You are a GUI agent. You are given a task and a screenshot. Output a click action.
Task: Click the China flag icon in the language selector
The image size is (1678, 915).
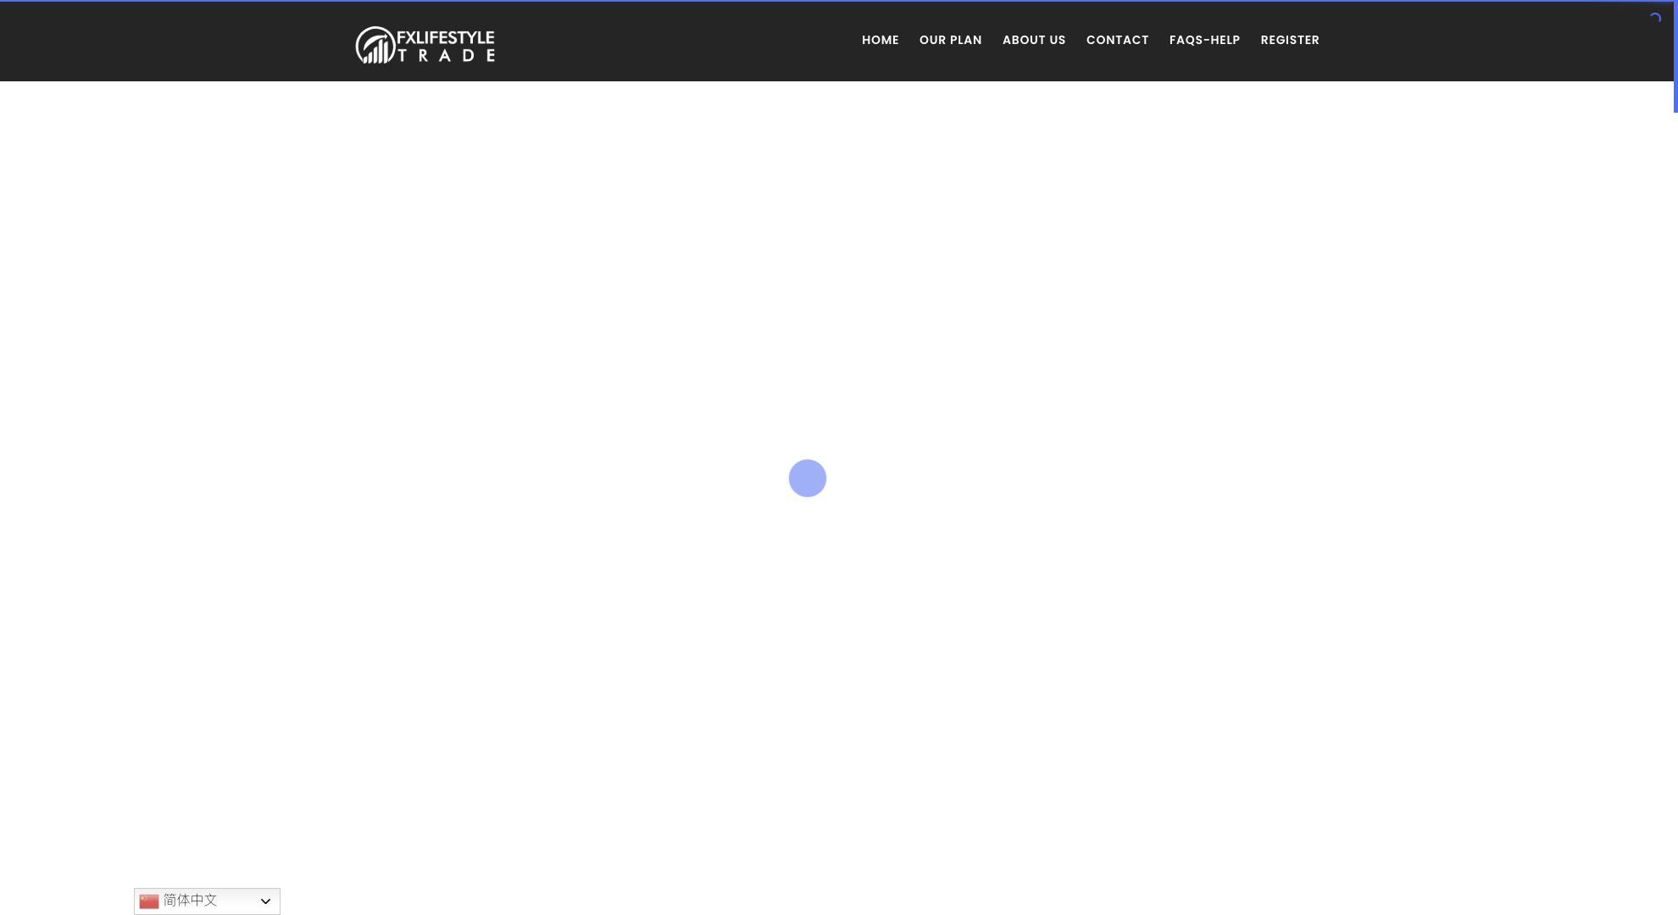(x=149, y=901)
